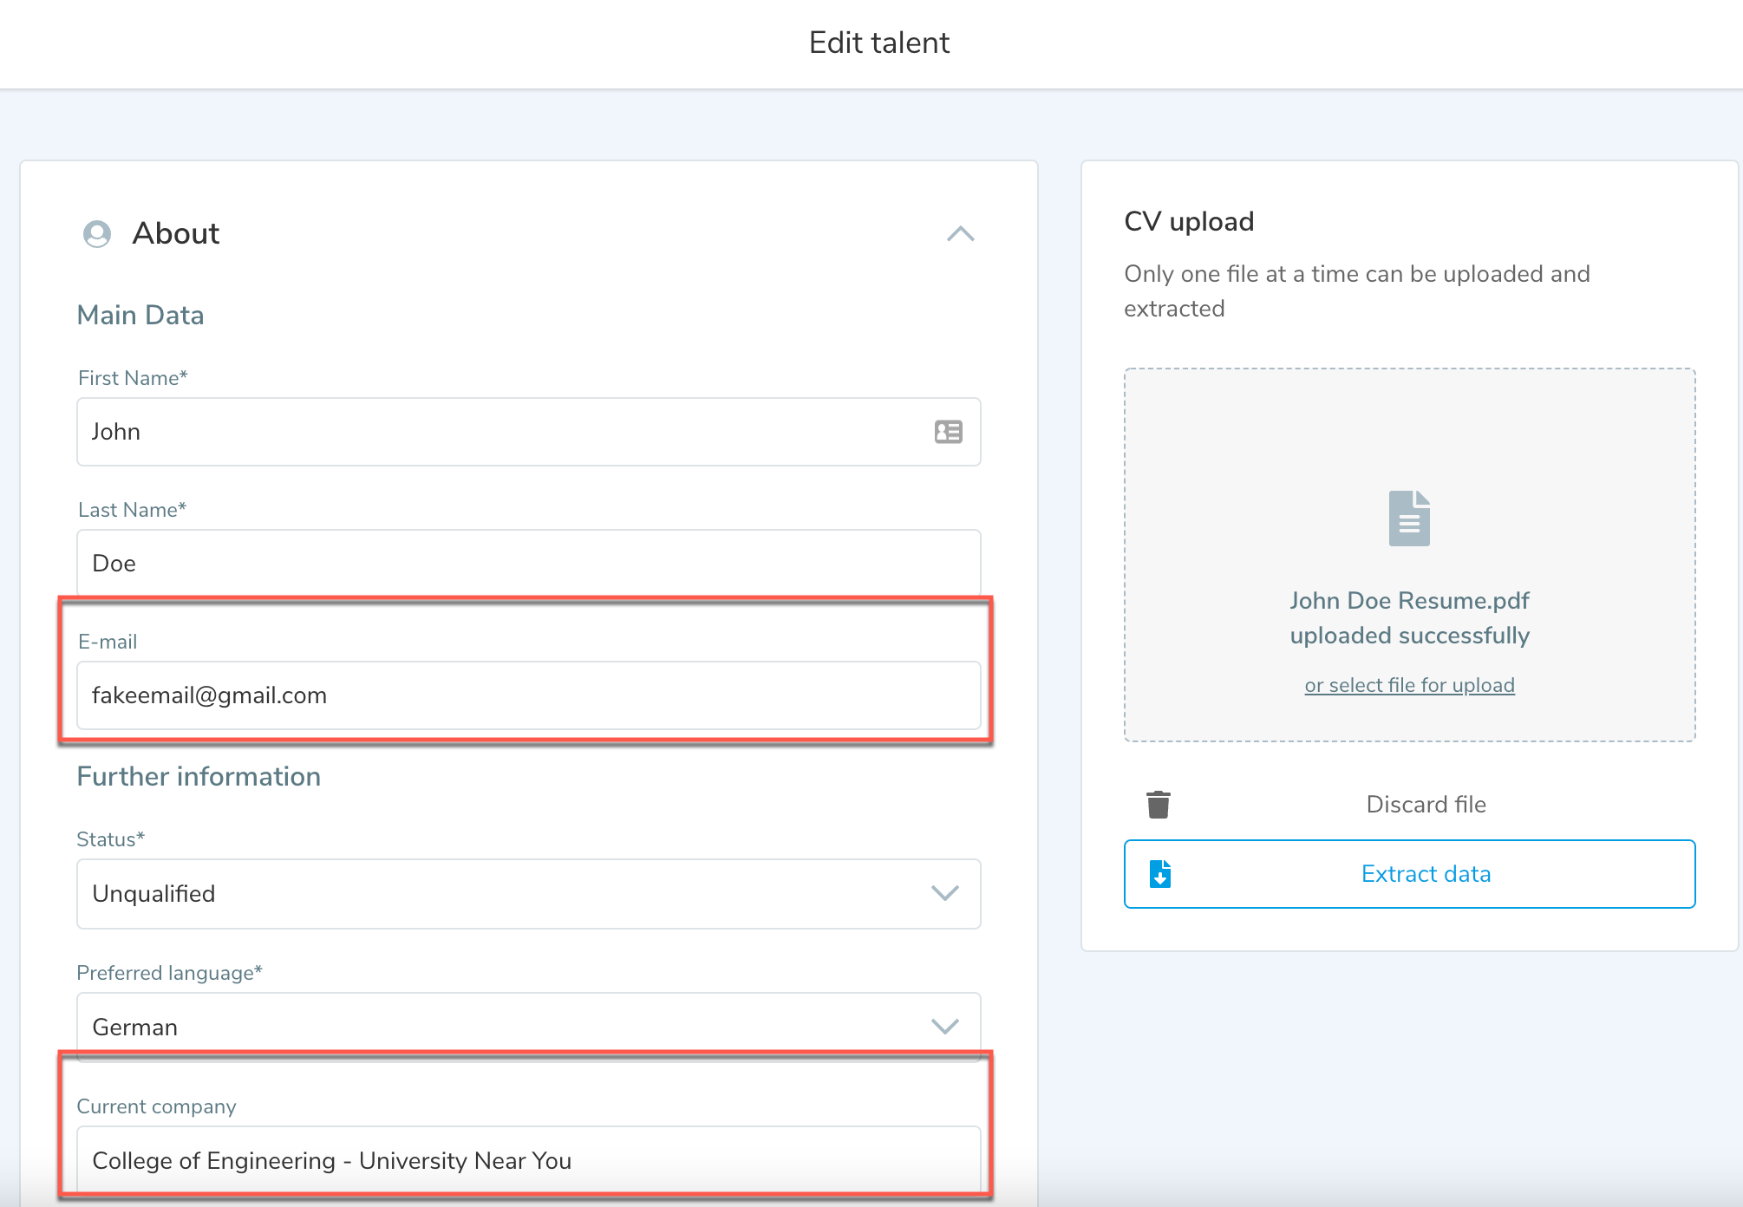The width and height of the screenshot is (1743, 1207).
Task: Click the download icon on Extract data button
Action: pos(1160,874)
